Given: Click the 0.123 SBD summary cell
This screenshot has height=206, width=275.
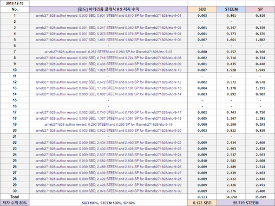Looking at the screenshot, I should (x=202, y=203).
